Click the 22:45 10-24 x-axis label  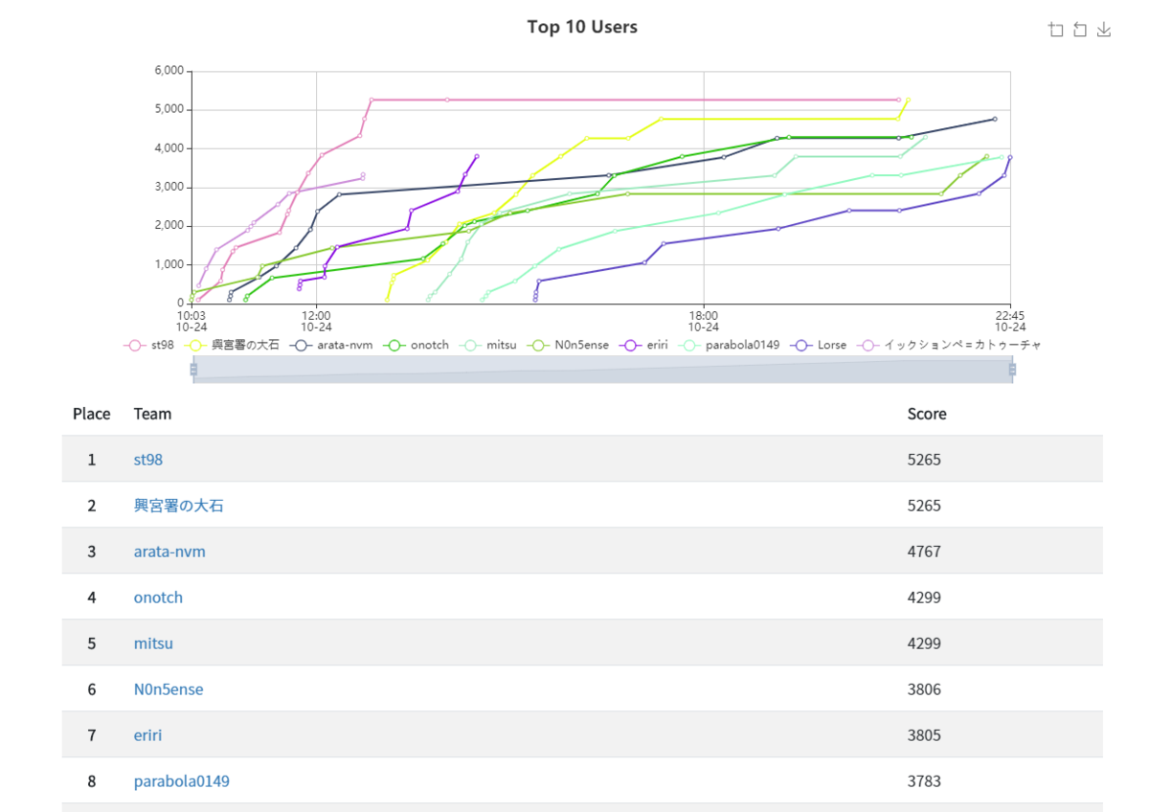point(1010,321)
